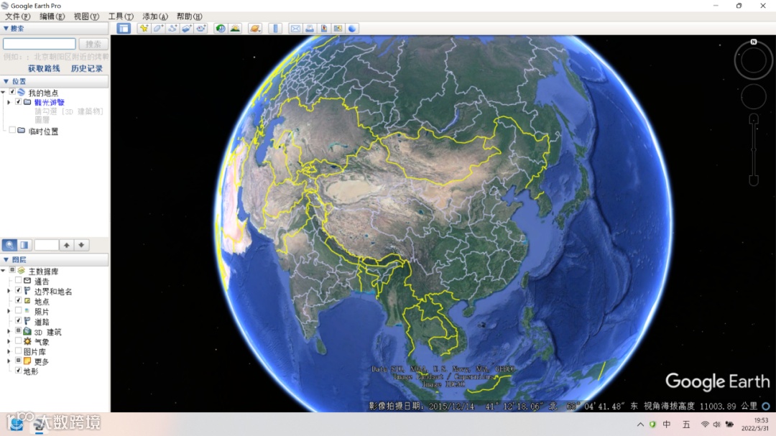Show historical imagery clock icon
The width and height of the screenshot is (776, 436).
(x=221, y=29)
